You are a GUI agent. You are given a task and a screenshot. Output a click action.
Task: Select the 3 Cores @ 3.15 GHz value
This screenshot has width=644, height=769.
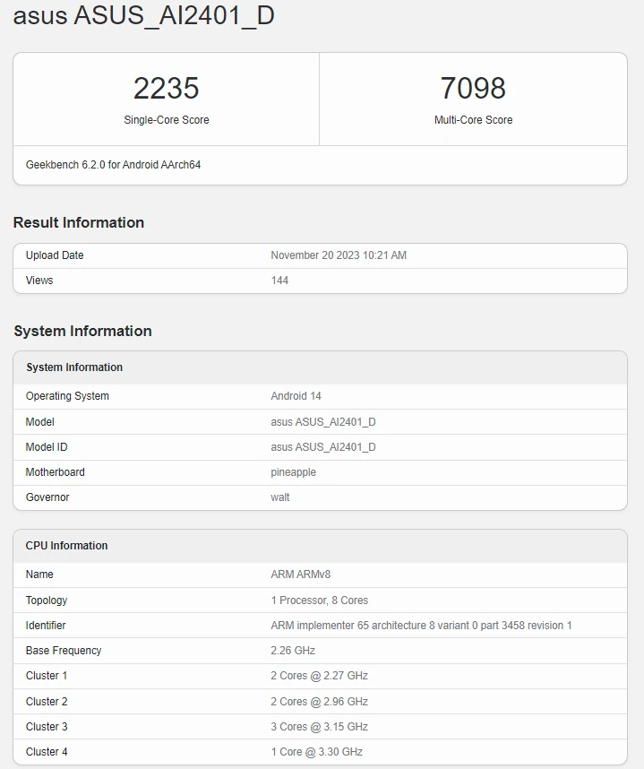click(x=319, y=726)
